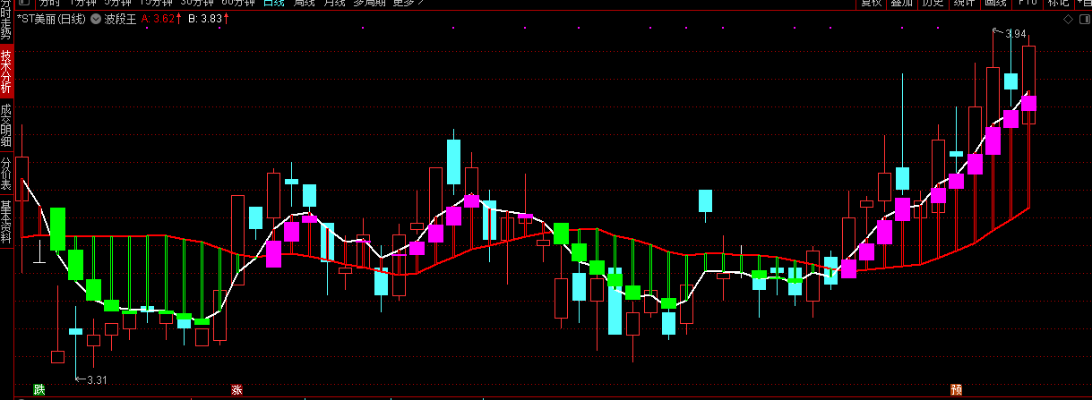Switch to 1分钟 period tab
The height and width of the screenshot is (400, 1092).
(x=82, y=3)
